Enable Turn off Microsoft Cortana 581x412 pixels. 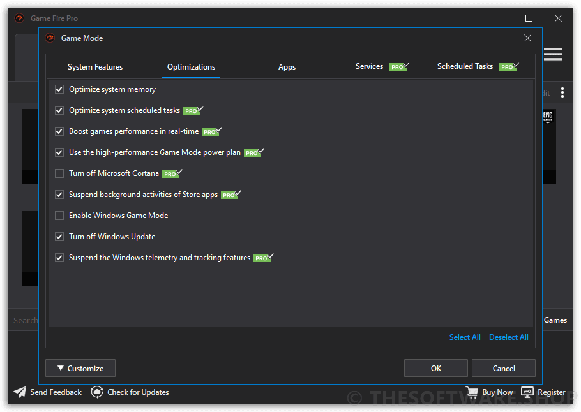point(59,173)
